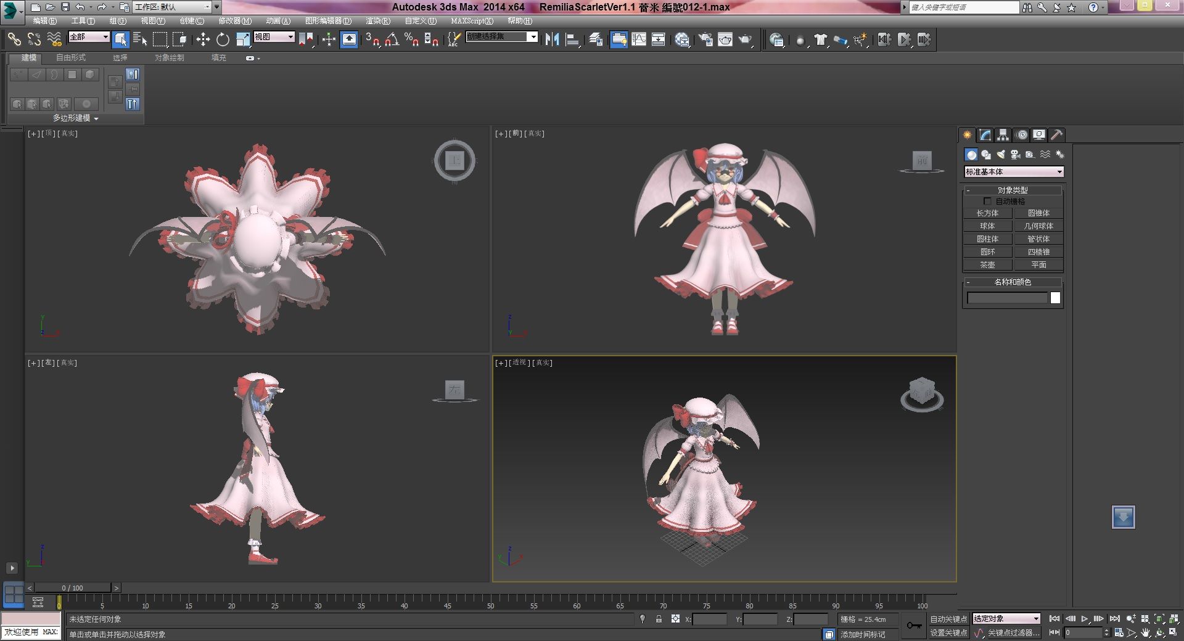Image resolution: width=1184 pixels, height=641 pixels.
Task: Click the 设置关键点 set key button
Action: pyautogui.click(x=948, y=633)
